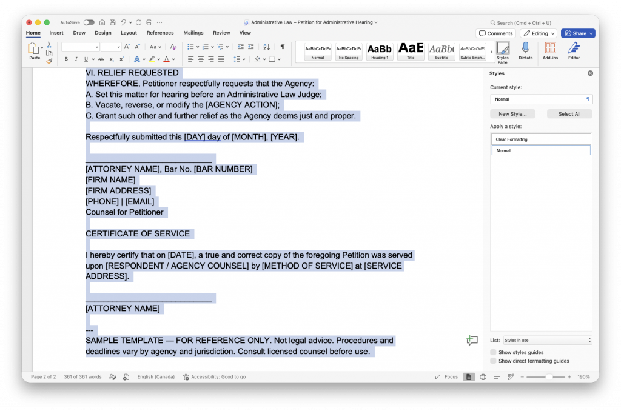621x411 pixels.
Task: Switch to Outline view
Action: click(x=497, y=377)
